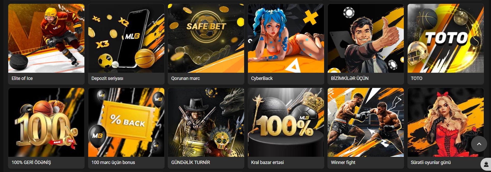Open the support chat agent icon

(486, 164)
